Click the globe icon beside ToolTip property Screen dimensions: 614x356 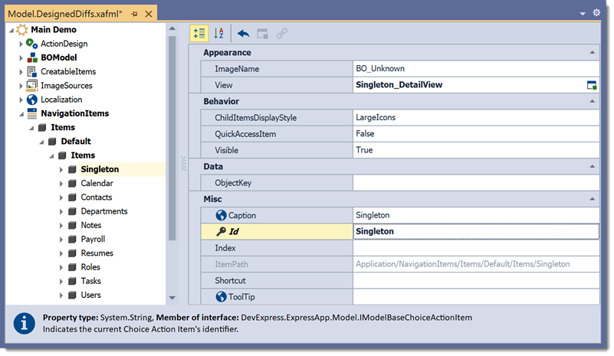click(222, 296)
